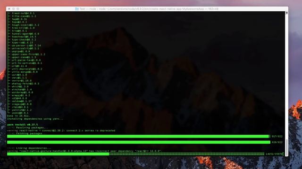The image size is (302, 169).
Task: Click the timed-out@4.0.1 line
Action: 23,13
